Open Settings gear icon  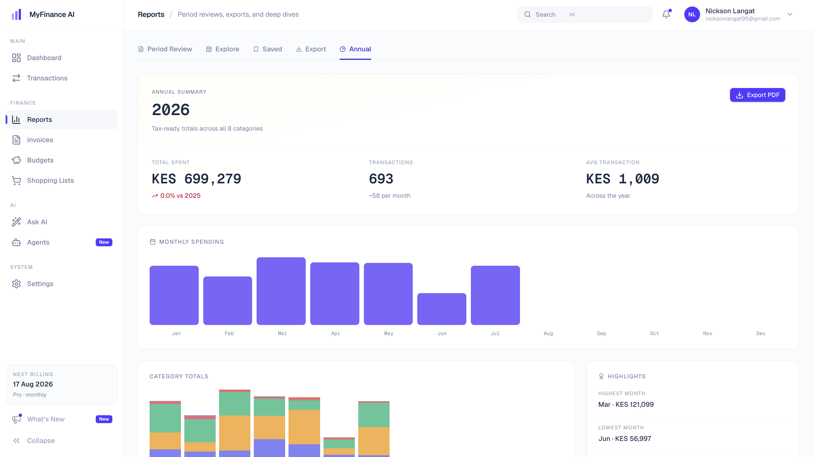click(16, 284)
